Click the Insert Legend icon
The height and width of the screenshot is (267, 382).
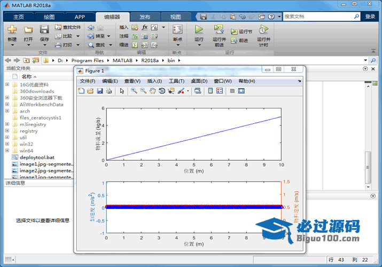[x=220, y=91]
